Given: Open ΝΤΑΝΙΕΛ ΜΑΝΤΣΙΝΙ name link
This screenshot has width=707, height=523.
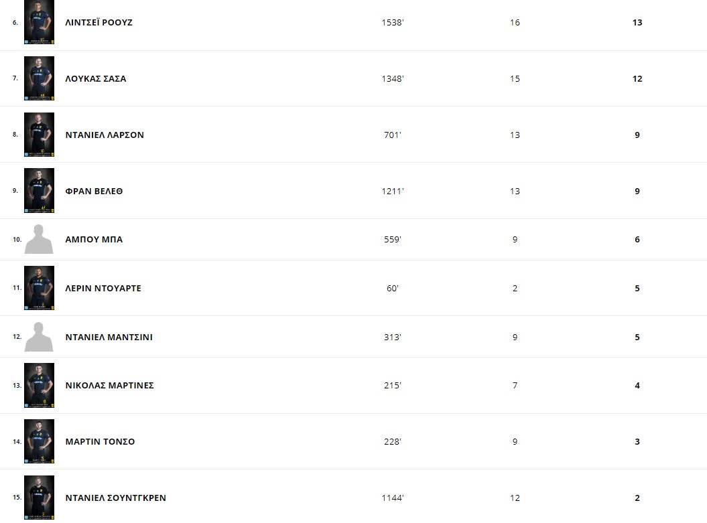Looking at the screenshot, I should pos(109,338).
